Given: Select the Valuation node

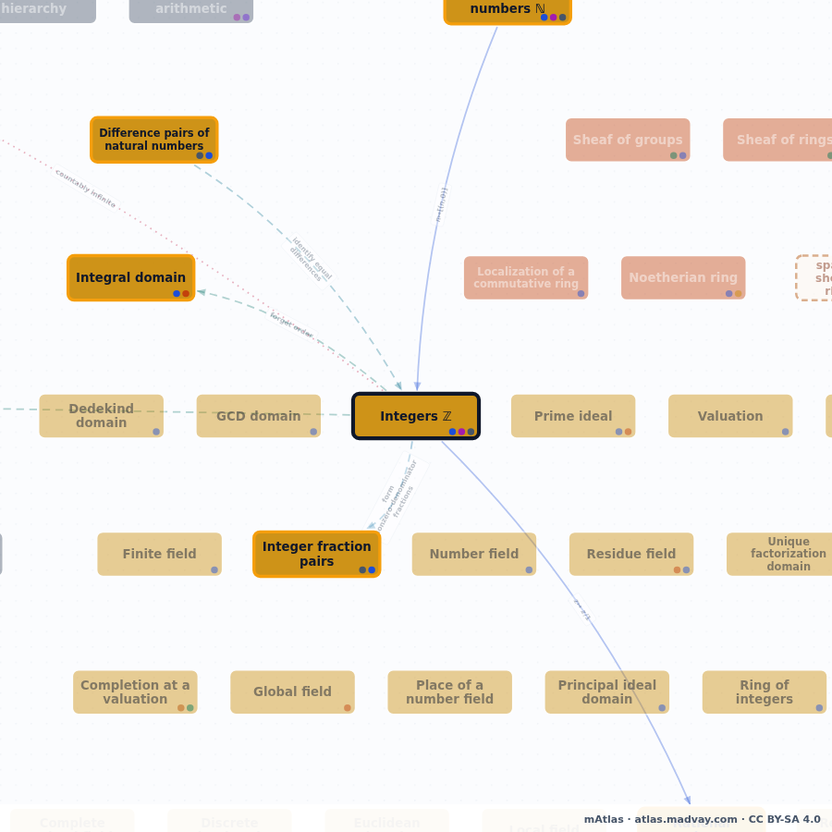Looking at the screenshot, I should pos(730,416).
